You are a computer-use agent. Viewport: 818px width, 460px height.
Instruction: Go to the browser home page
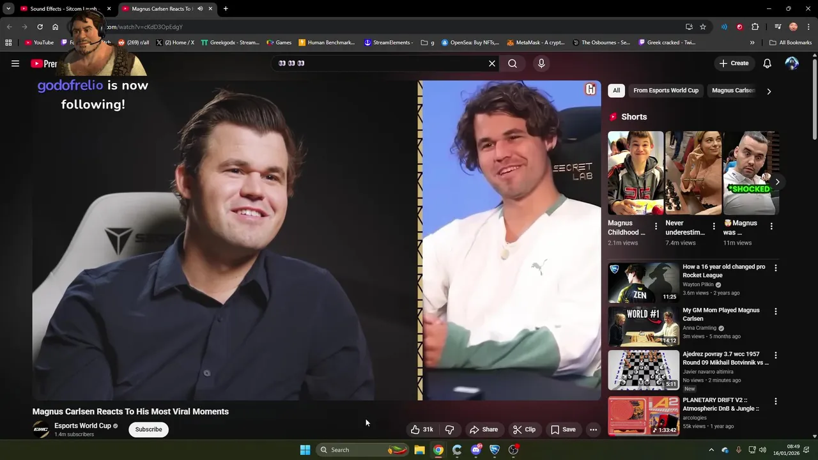(55, 27)
